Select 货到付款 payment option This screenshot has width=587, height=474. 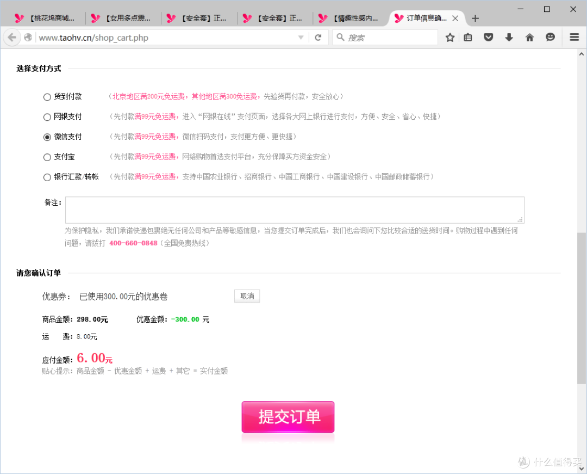click(47, 97)
